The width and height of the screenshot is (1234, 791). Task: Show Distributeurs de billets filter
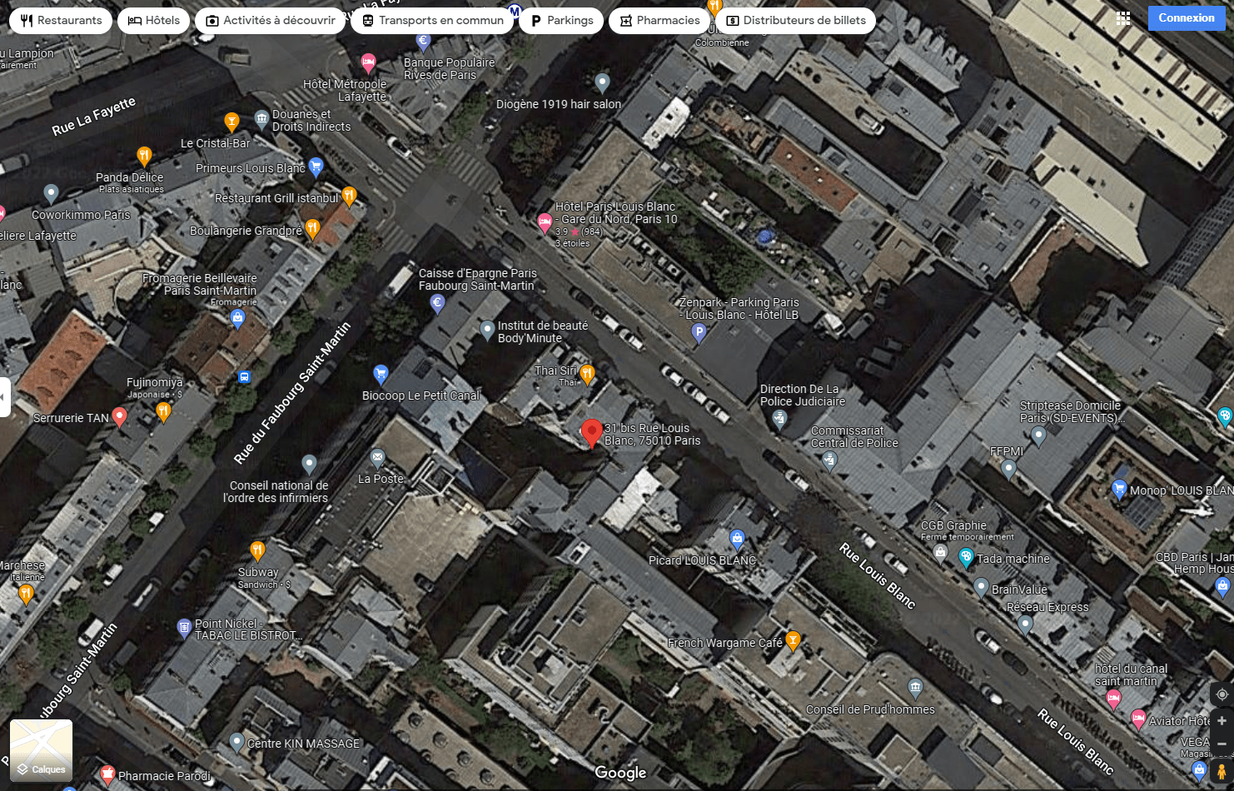coord(795,21)
